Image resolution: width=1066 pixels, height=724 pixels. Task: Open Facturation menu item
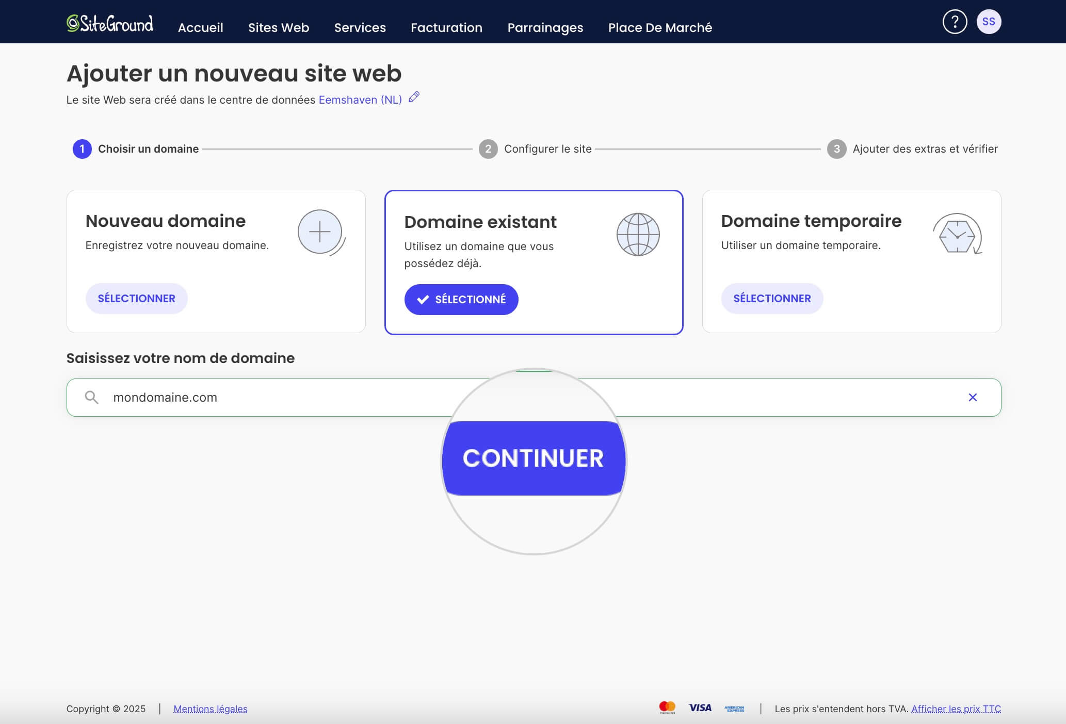coord(447,27)
